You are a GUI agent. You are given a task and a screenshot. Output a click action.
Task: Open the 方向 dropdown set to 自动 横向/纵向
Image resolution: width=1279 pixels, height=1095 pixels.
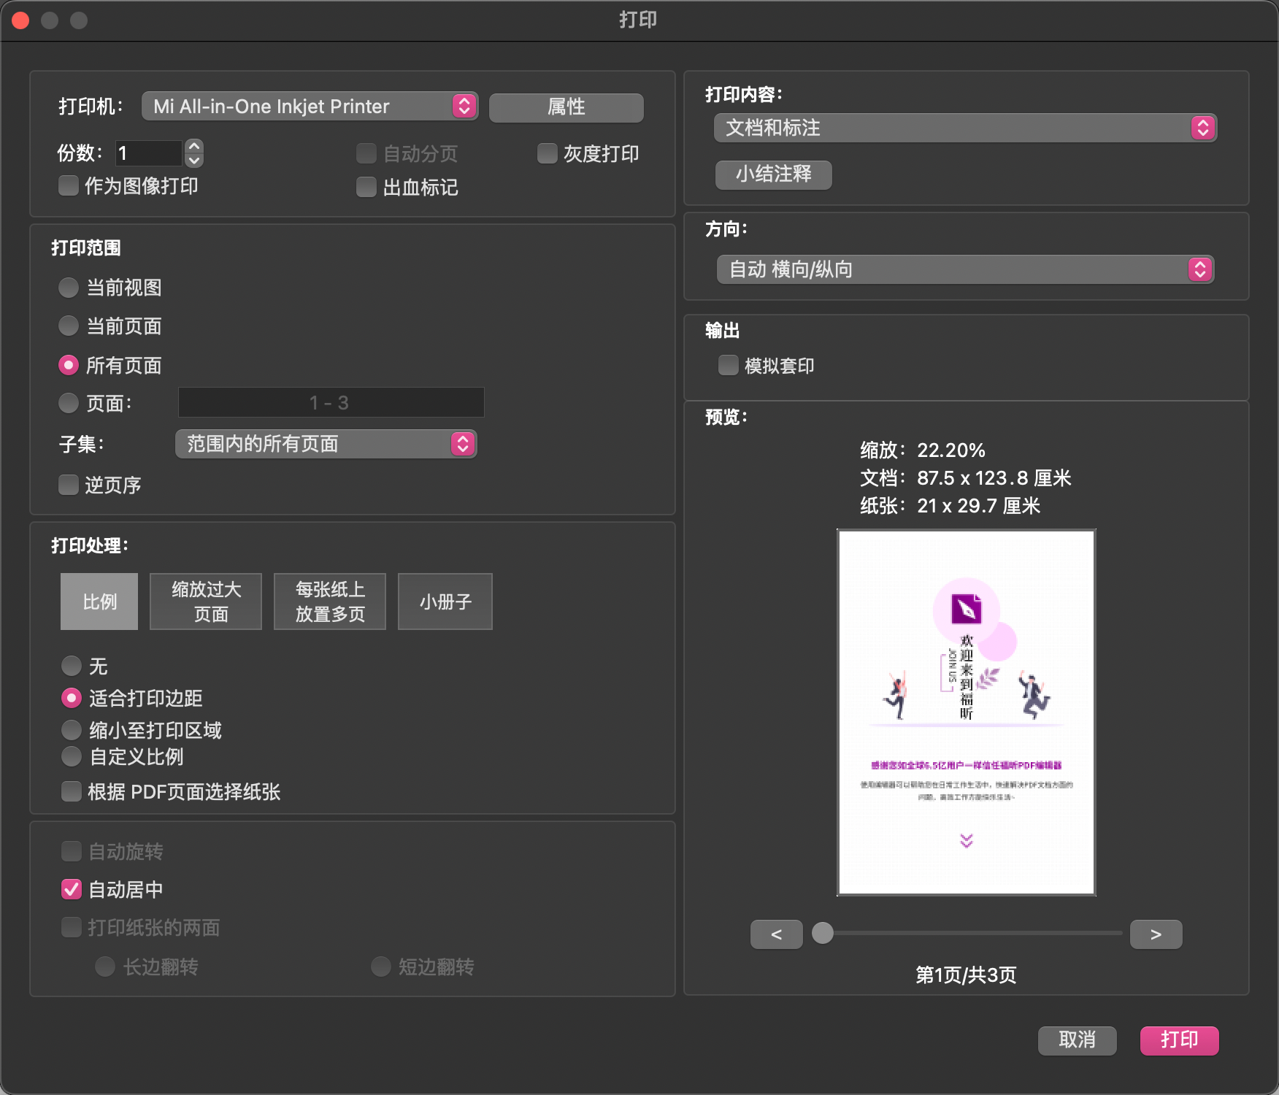(964, 269)
